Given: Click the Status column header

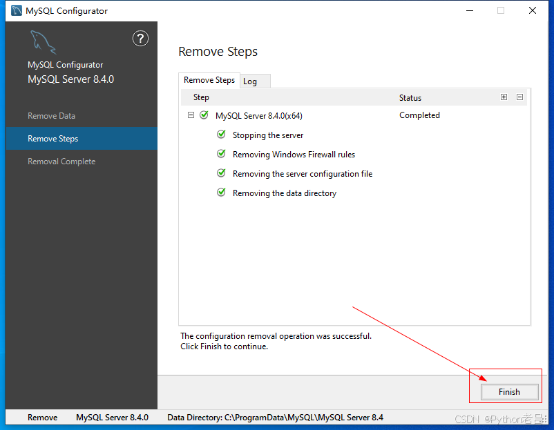Looking at the screenshot, I should [410, 98].
